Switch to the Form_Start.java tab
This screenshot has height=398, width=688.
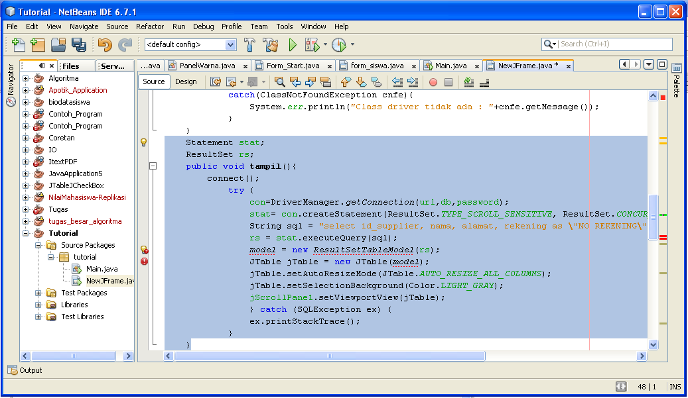point(293,66)
